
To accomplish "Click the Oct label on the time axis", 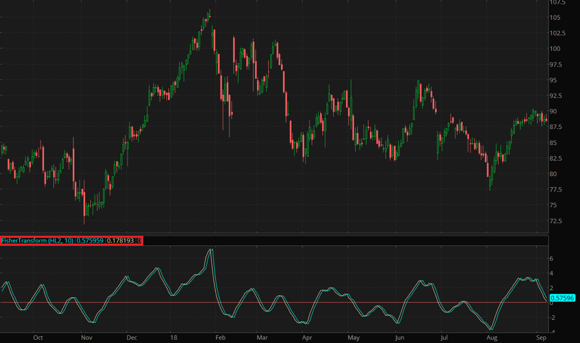I will 37,337.
